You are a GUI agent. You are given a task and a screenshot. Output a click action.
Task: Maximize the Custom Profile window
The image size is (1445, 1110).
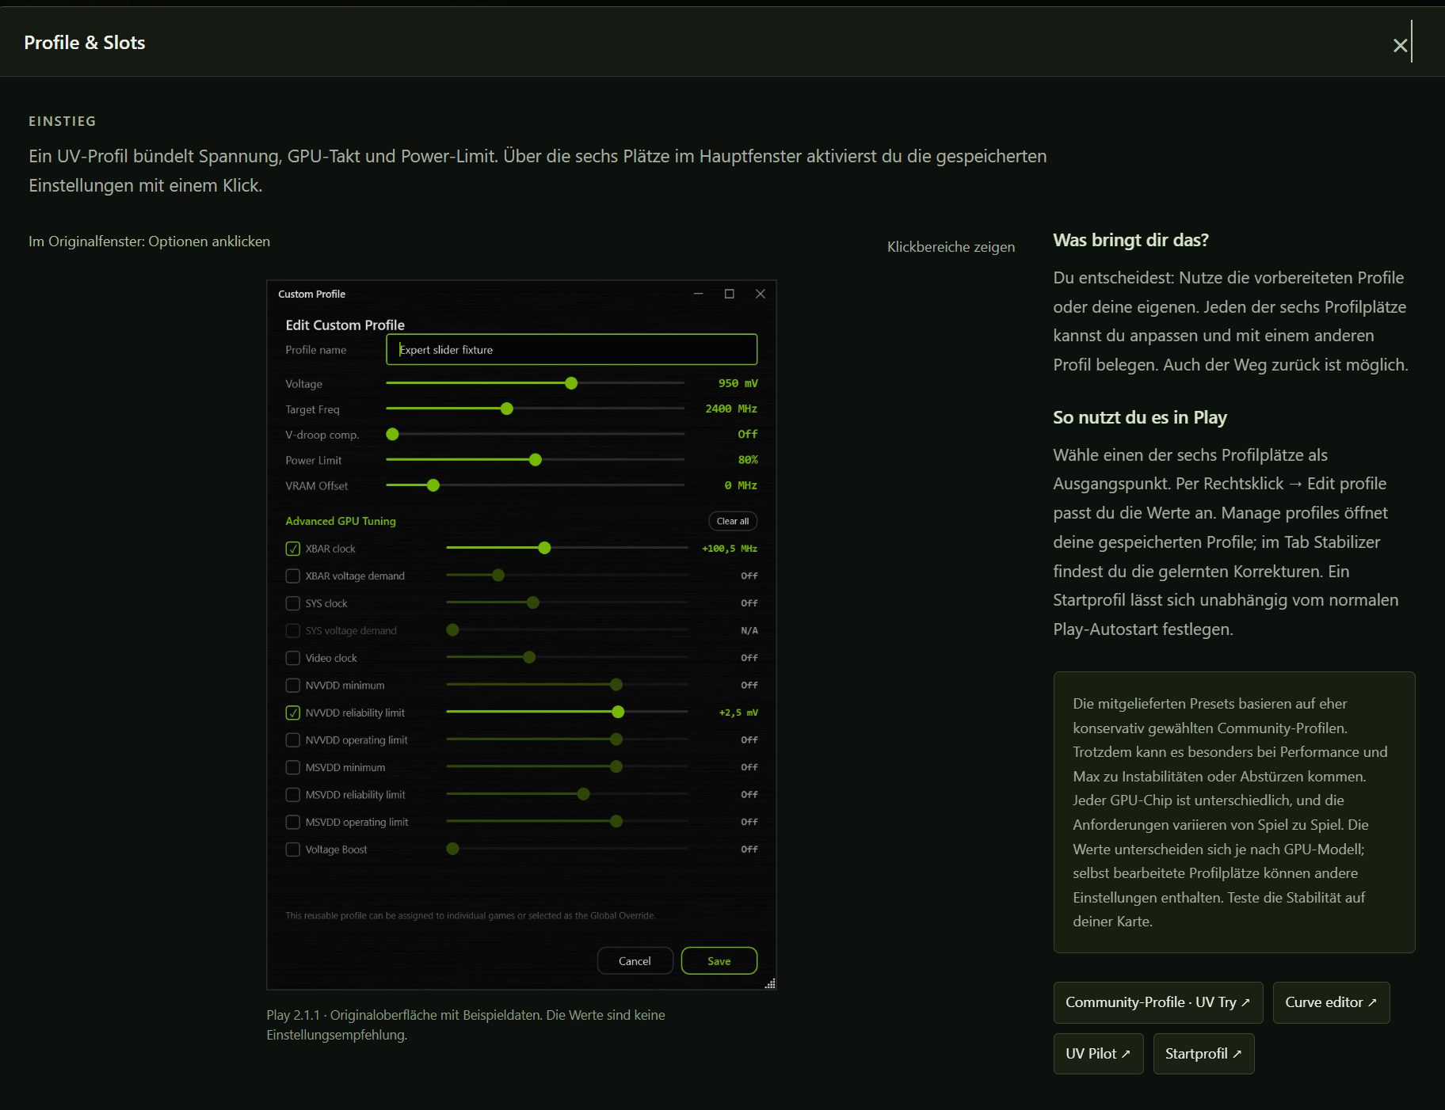(x=729, y=294)
